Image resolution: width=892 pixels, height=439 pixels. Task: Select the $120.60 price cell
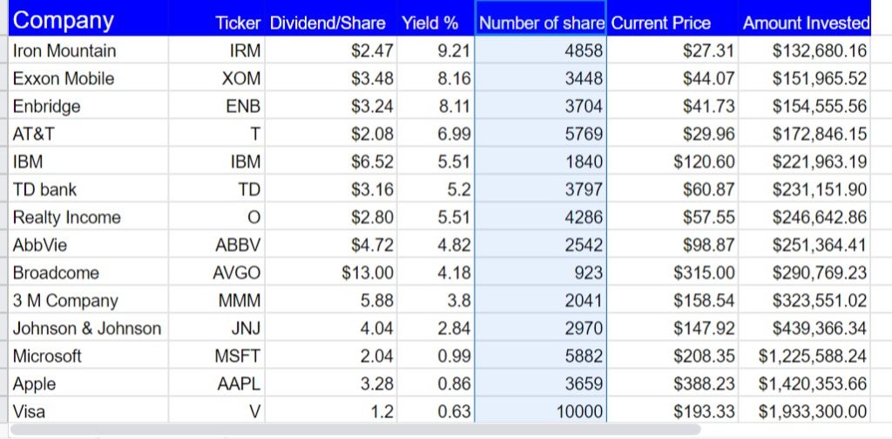[672, 162]
